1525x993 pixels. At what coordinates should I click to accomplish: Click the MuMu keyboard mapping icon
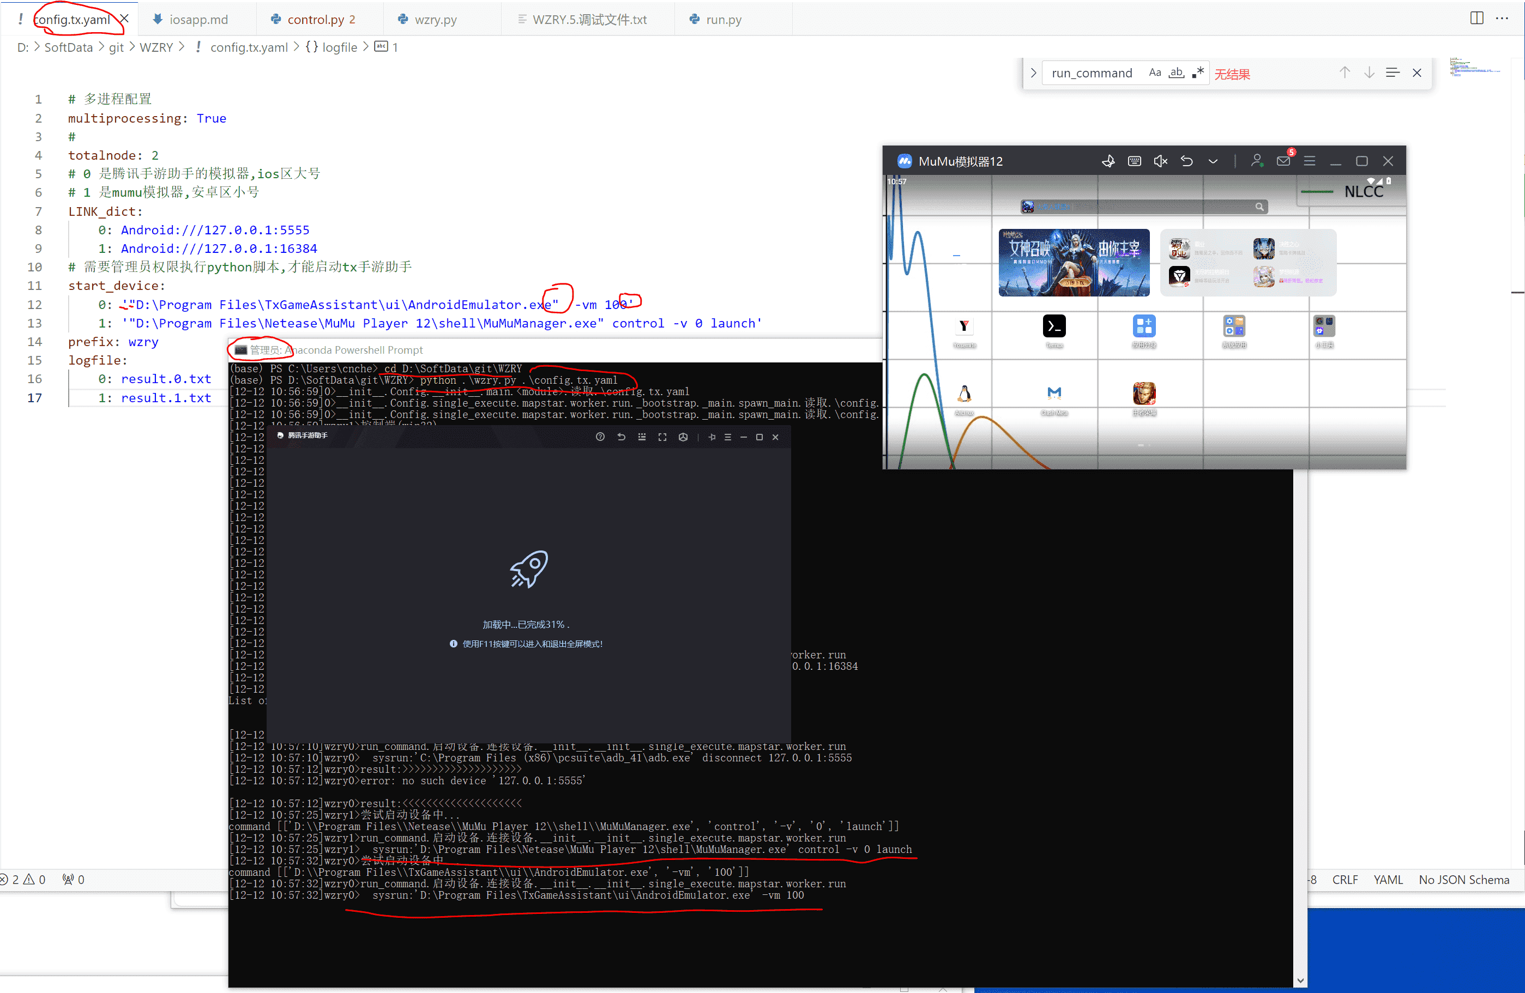(x=1134, y=161)
